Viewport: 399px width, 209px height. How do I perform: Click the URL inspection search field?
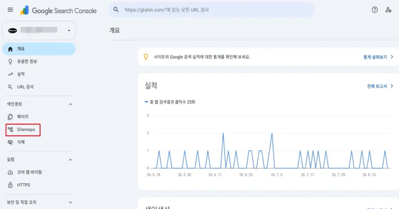click(x=211, y=10)
